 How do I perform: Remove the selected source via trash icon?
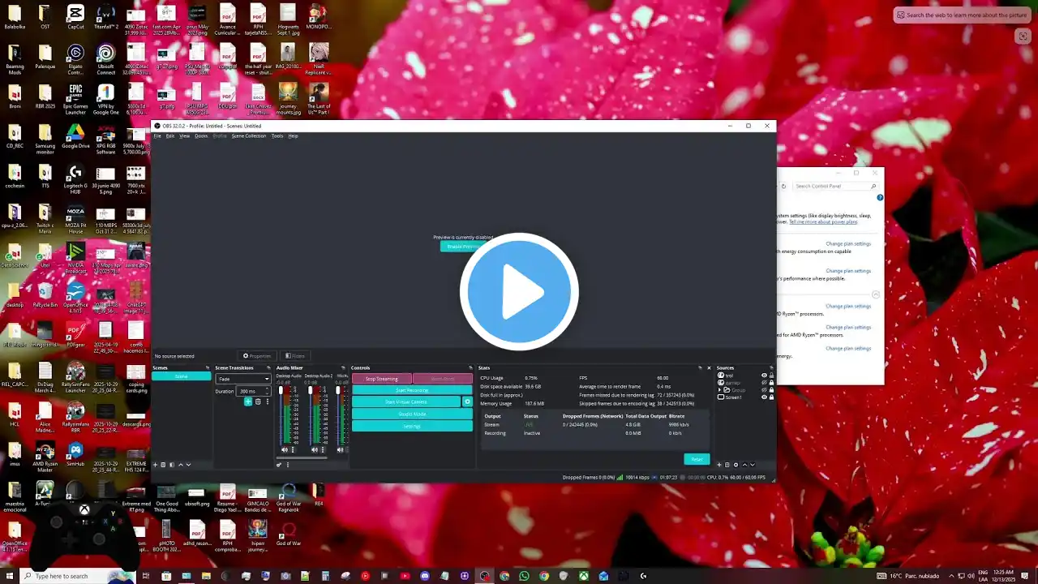(x=727, y=465)
